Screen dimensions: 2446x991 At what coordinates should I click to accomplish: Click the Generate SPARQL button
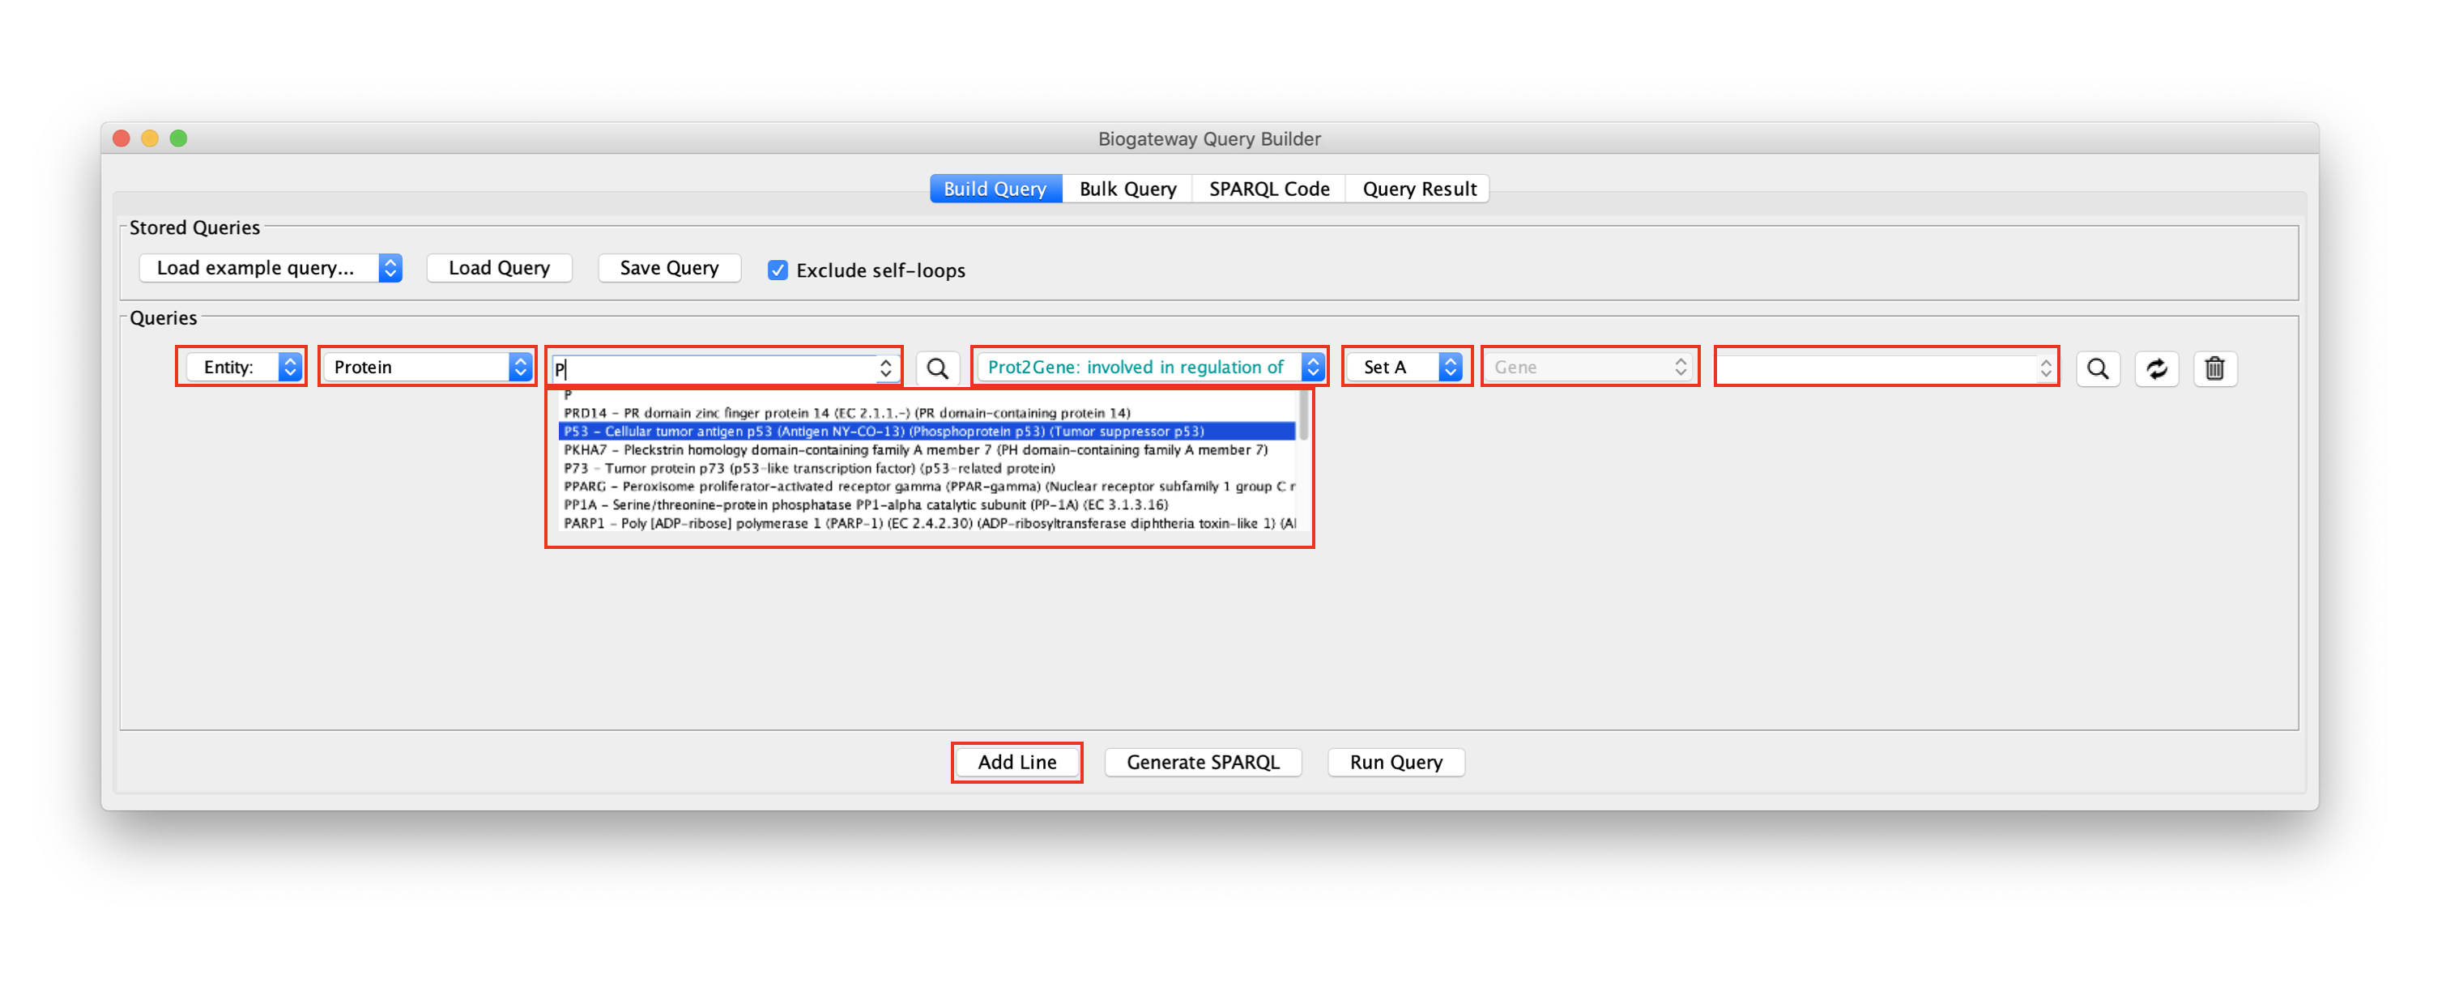[x=1203, y=762]
